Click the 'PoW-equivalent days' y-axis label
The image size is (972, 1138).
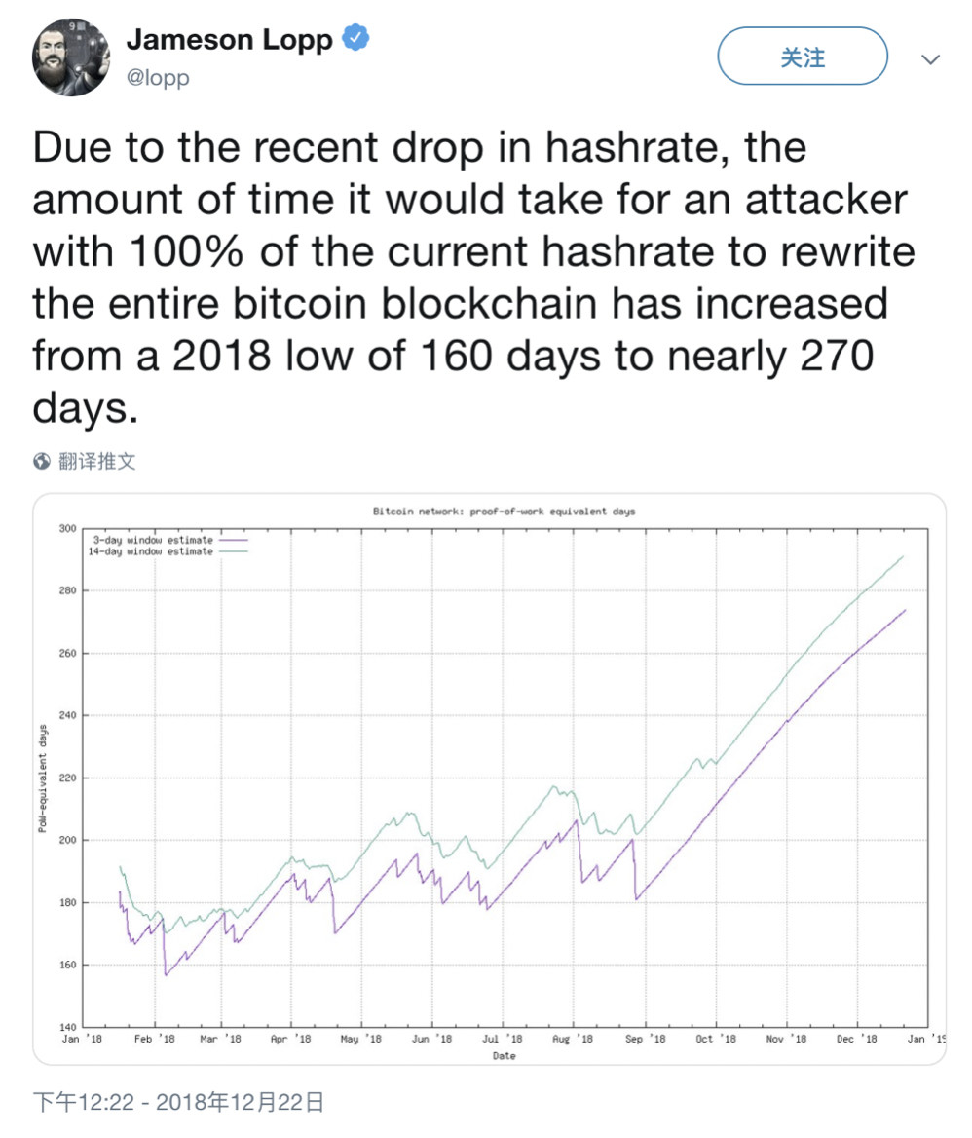(x=43, y=778)
